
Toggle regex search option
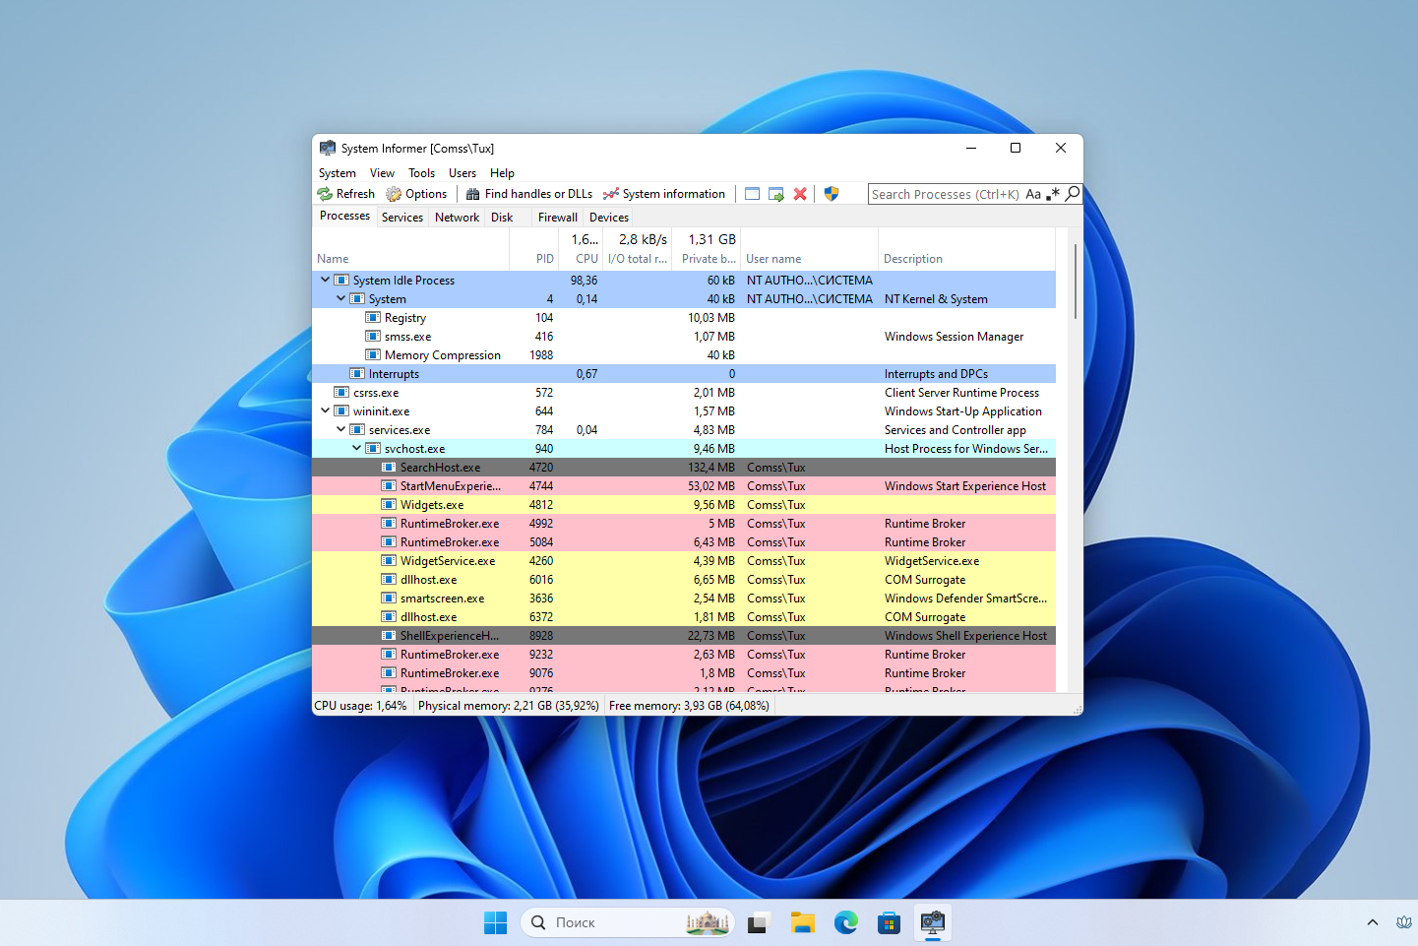tap(1053, 194)
